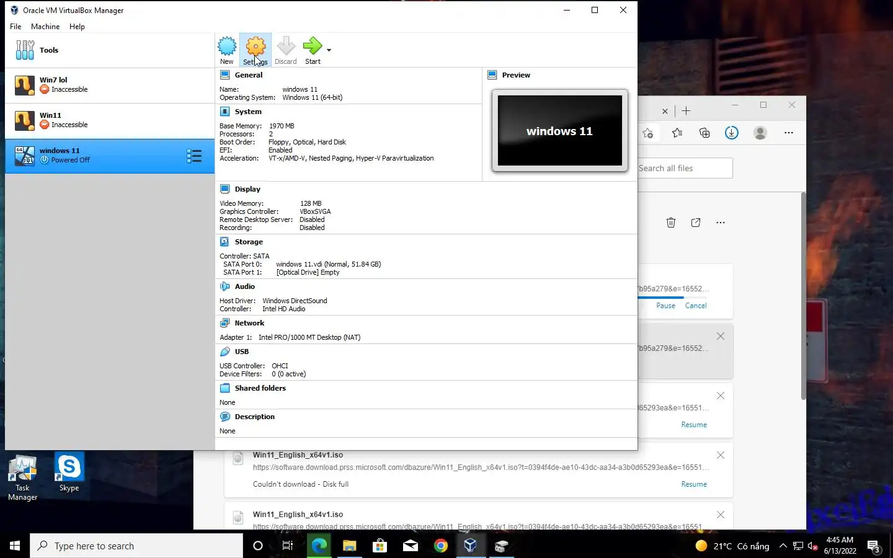Image resolution: width=893 pixels, height=558 pixels.
Task: Click the downloads trash delete icon
Action: pyautogui.click(x=671, y=223)
